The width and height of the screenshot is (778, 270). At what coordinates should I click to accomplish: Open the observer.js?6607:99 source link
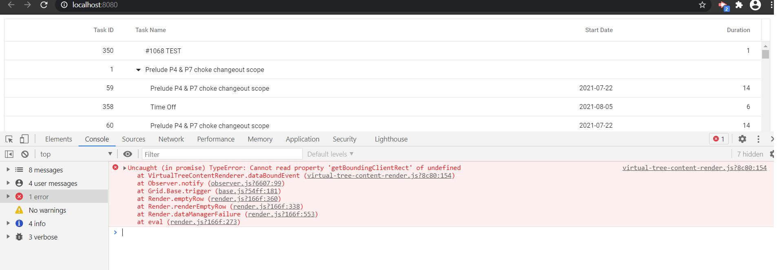[246, 183]
